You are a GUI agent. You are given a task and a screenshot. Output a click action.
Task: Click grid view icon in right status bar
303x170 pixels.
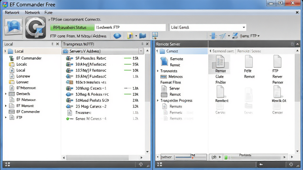[159, 164]
